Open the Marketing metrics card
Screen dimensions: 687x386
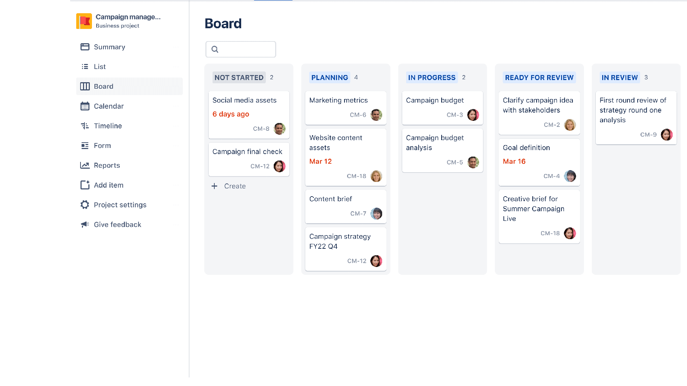[338, 100]
